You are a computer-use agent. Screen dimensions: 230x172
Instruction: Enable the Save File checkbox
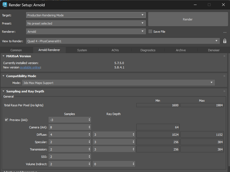(x=150, y=31)
